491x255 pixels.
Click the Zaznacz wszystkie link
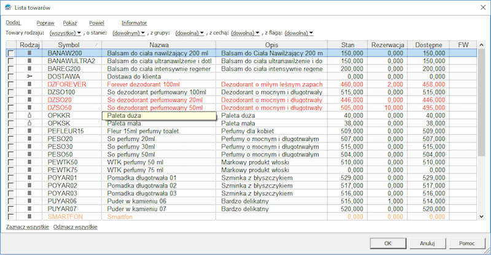tap(28, 227)
